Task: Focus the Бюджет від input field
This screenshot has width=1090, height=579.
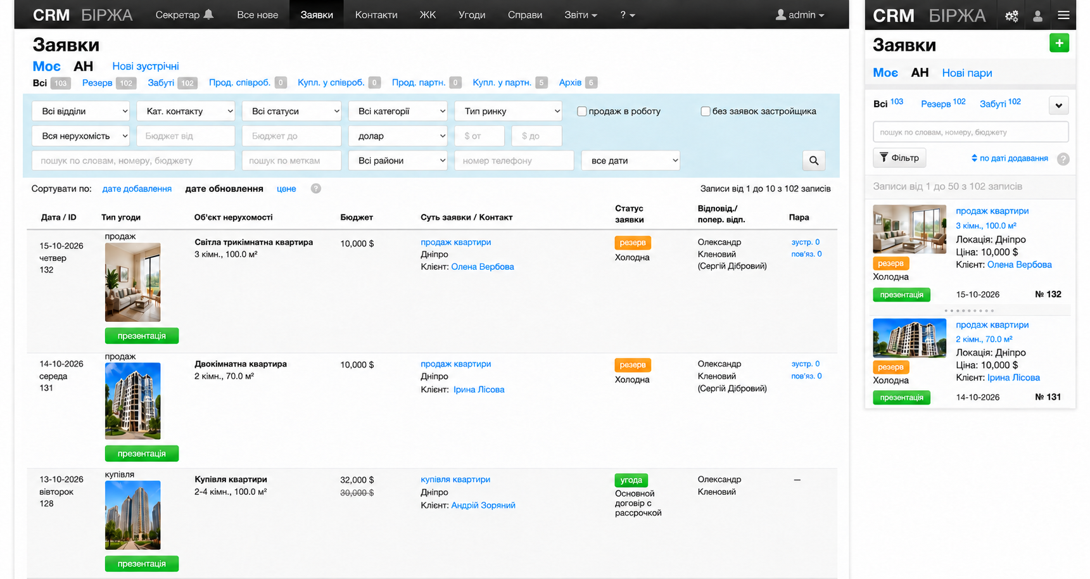Action: [186, 136]
